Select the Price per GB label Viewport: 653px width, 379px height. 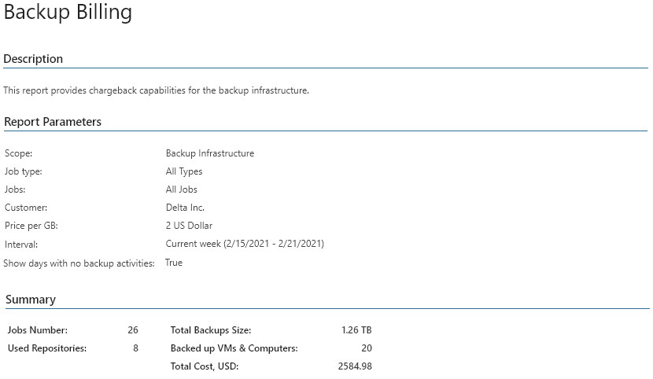[x=31, y=226]
